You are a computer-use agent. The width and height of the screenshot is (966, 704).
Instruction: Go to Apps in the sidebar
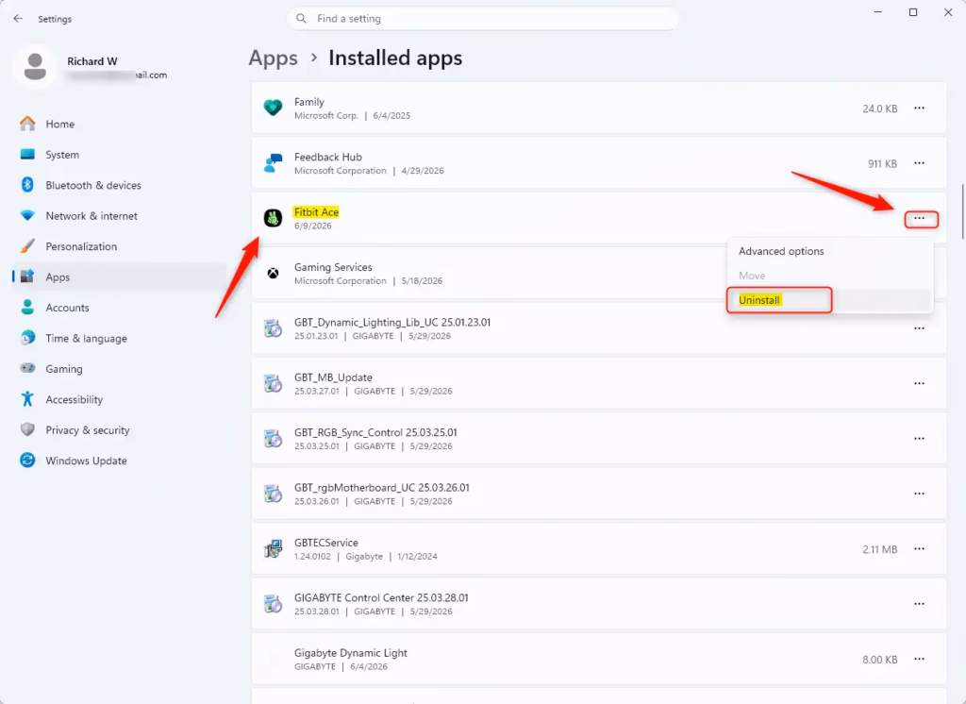click(x=120, y=277)
